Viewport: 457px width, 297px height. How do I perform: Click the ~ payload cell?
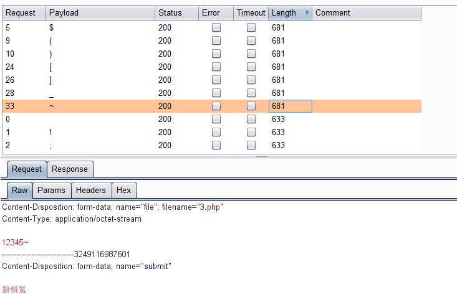tap(100, 106)
